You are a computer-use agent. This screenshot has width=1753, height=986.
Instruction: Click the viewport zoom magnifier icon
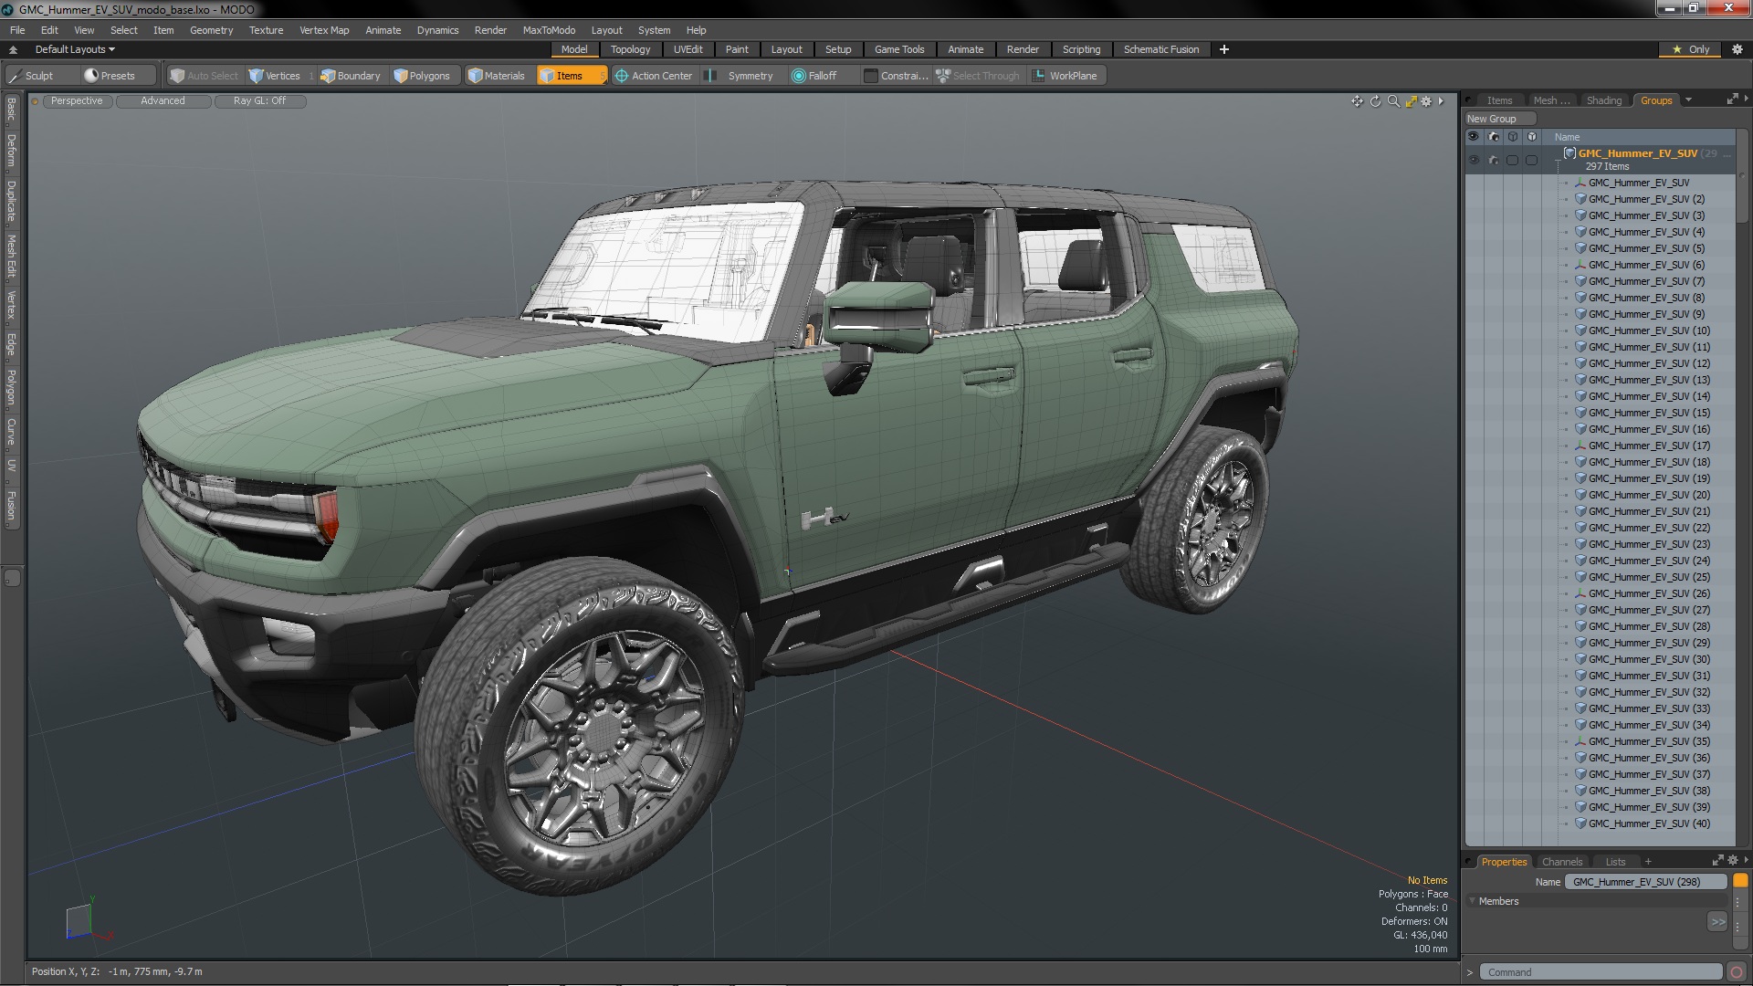(1393, 101)
